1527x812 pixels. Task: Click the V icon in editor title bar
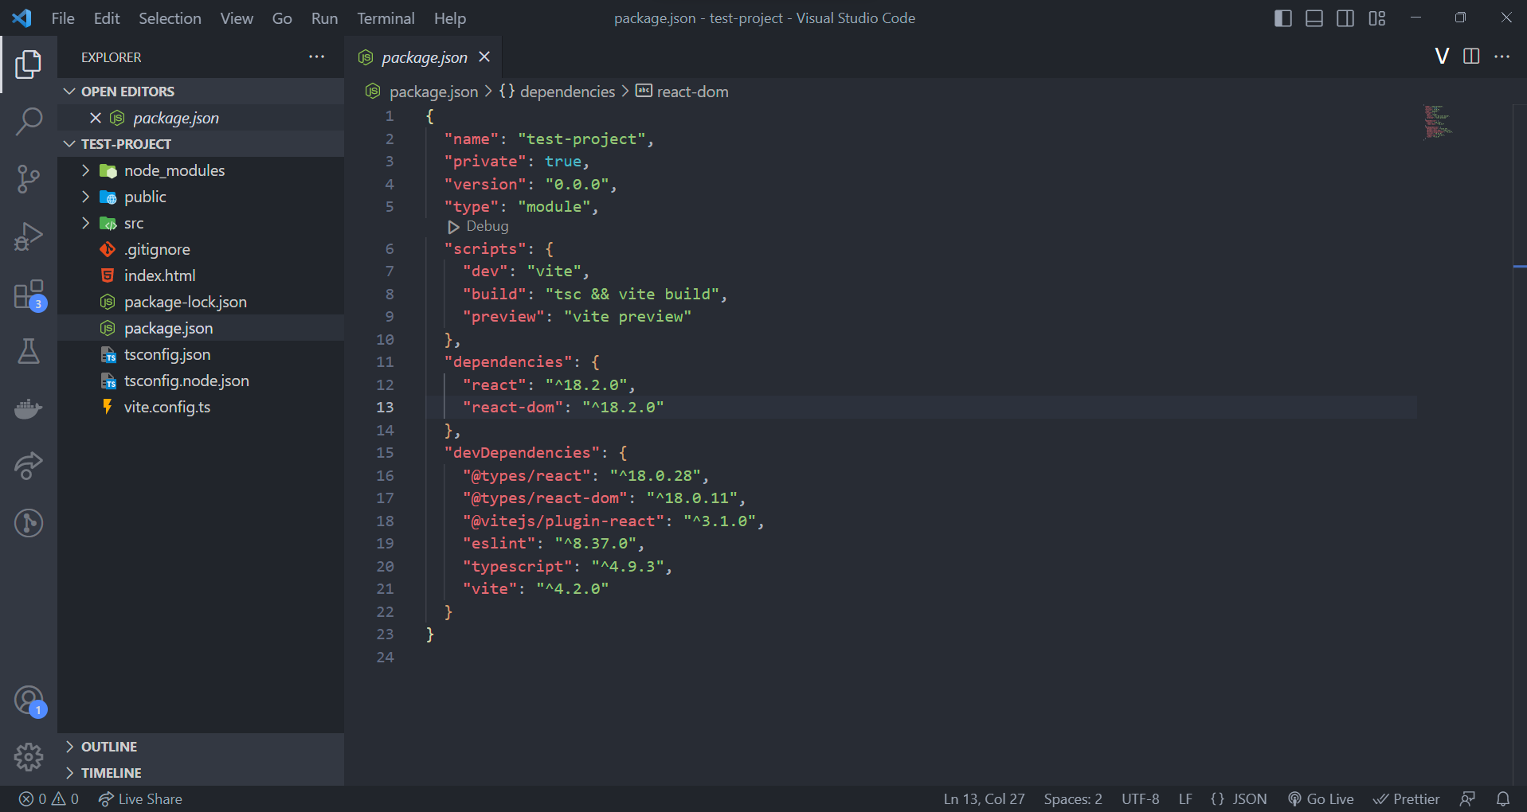pyautogui.click(x=1442, y=56)
